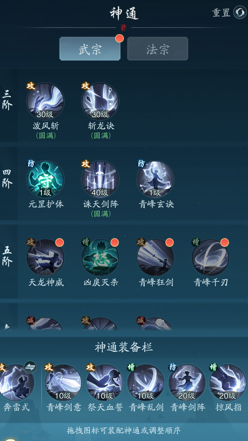Select equipped skill 掠风指

pos(228,383)
